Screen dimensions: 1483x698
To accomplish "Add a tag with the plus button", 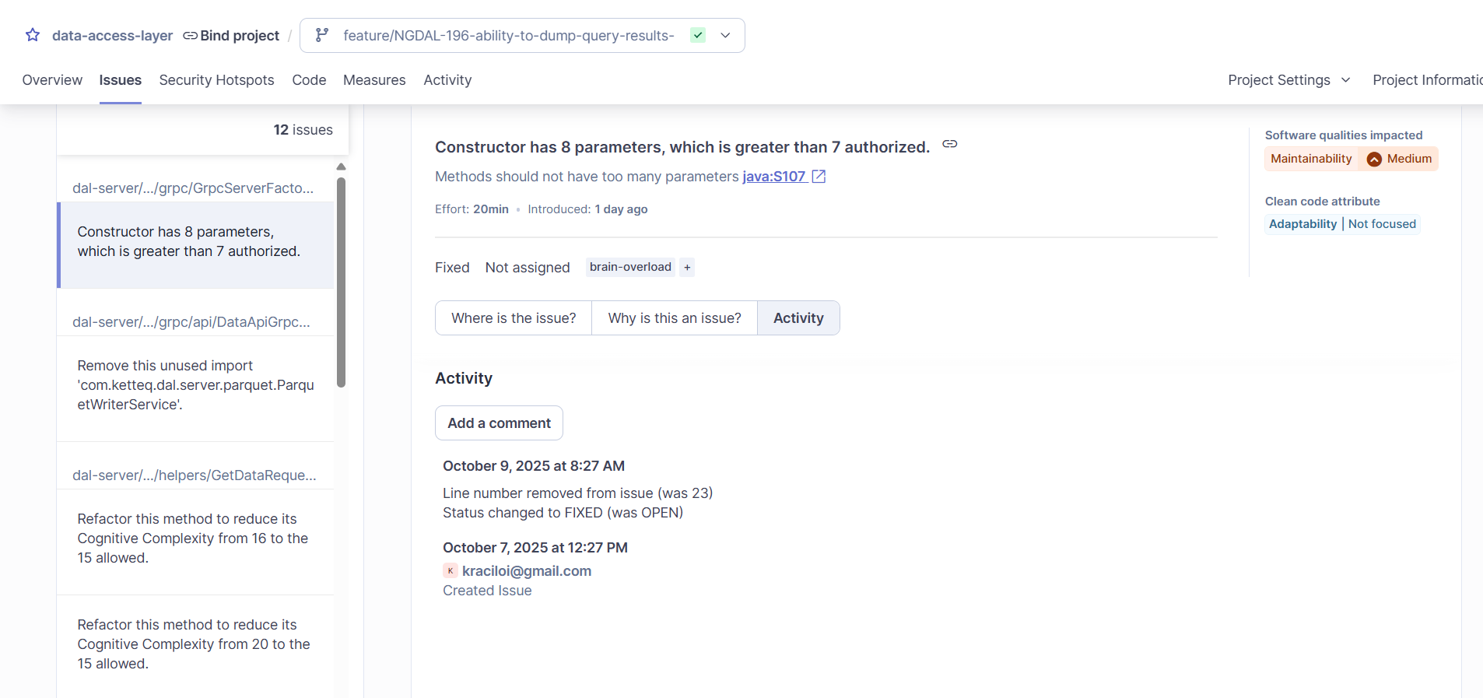I will 687,267.
